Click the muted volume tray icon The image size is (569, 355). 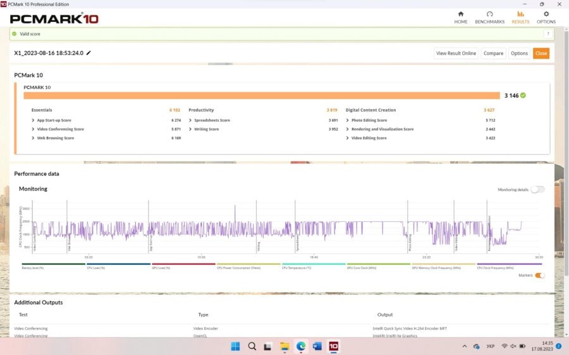[x=513, y=346]
